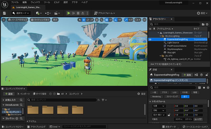Select the translate (move) tool in viewport
This screenshot has width=211, height=129.
[x=84, y=20]
